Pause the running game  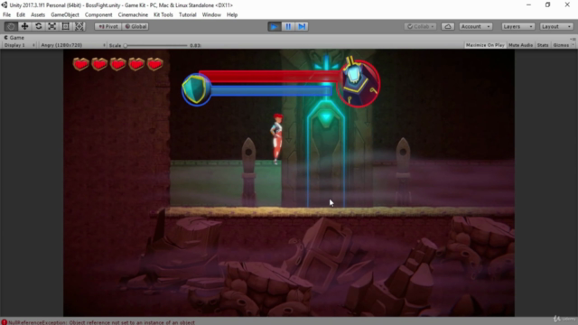click(x=288, y=26)
